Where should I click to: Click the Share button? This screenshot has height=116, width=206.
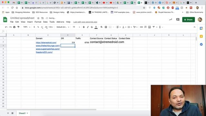[188, 20]
